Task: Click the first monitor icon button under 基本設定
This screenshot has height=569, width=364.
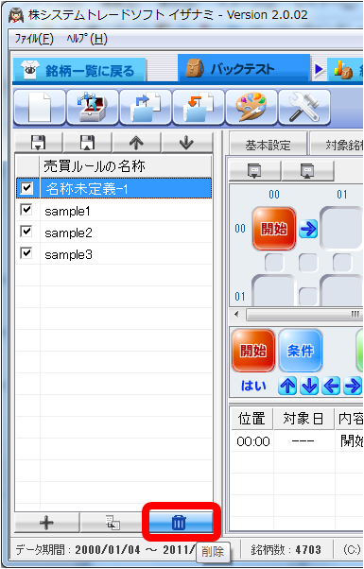Action: [x=254, y=170]
